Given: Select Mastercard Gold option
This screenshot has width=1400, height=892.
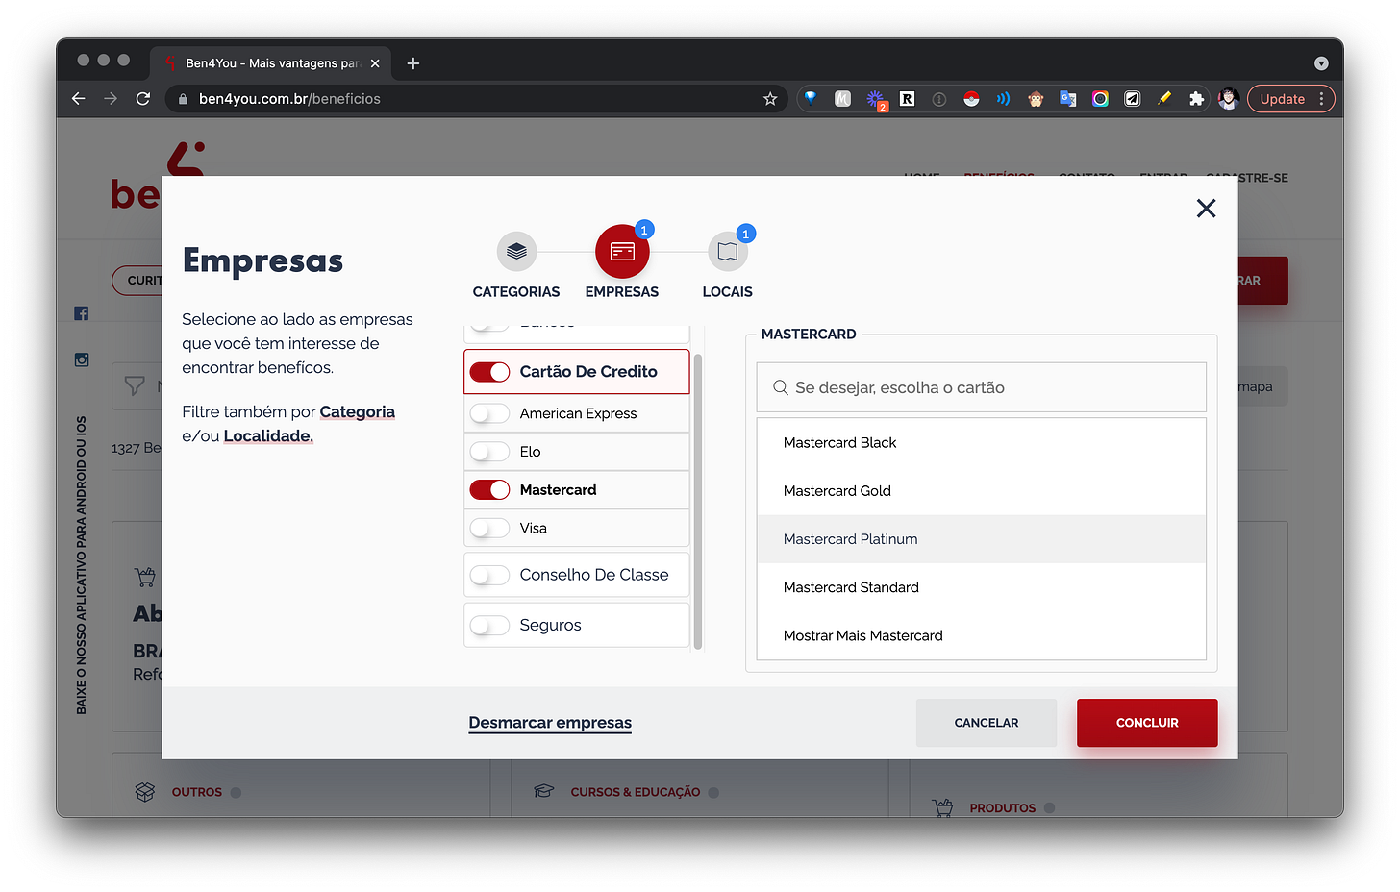Looking at the screenshot, I should 982,491.
